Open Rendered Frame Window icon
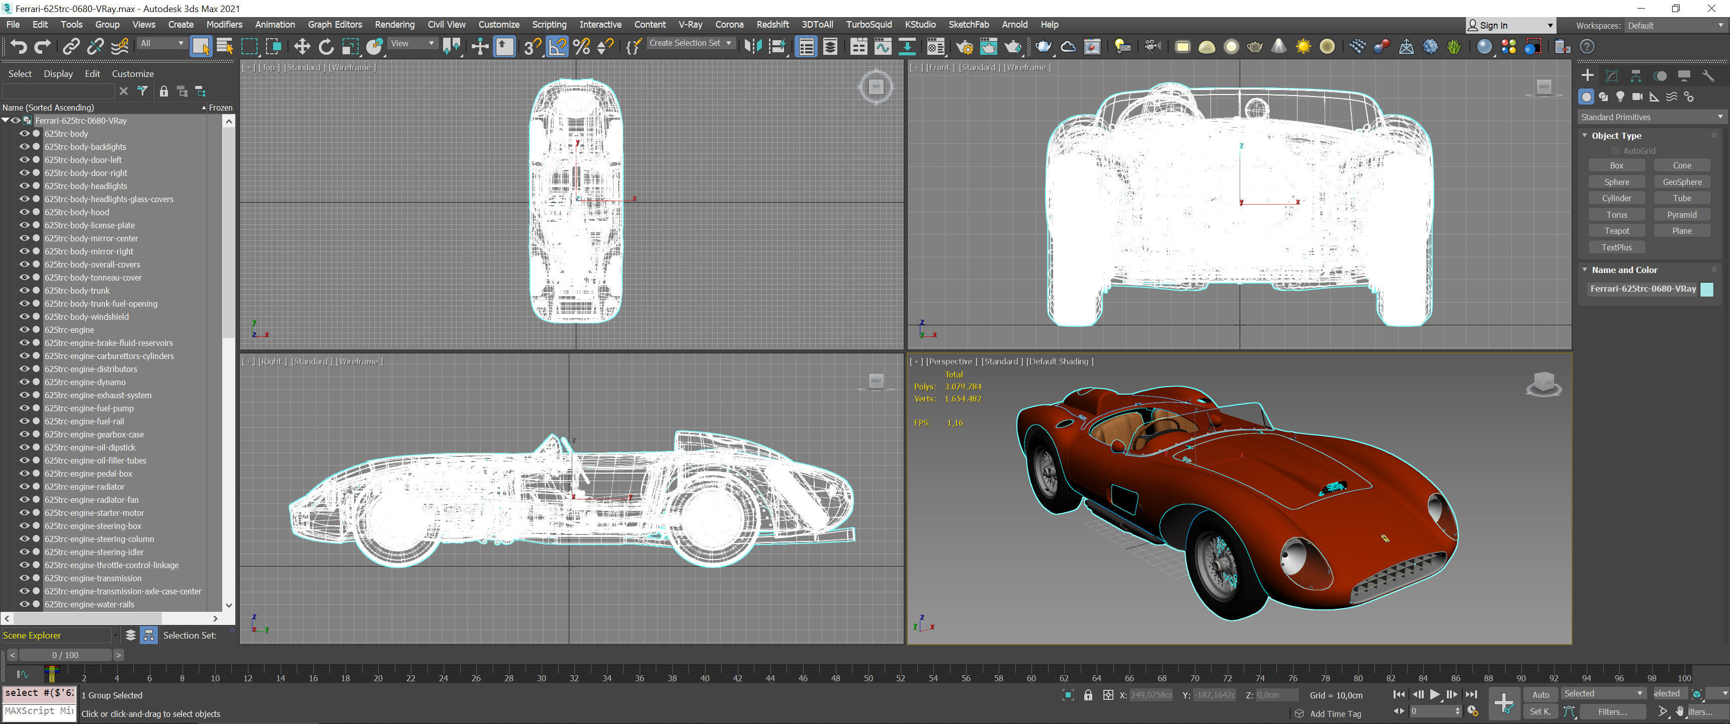Viewport: 1730px width, 724px height. (989, 46)
